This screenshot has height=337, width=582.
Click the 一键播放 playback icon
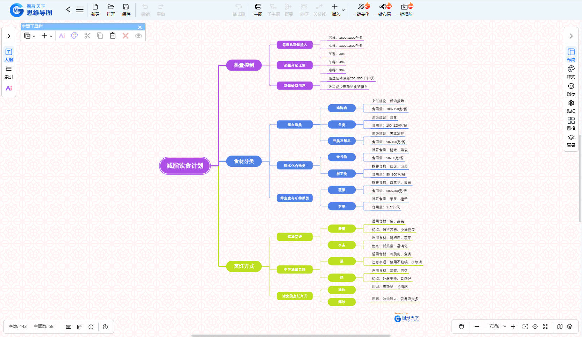point(404,7)
